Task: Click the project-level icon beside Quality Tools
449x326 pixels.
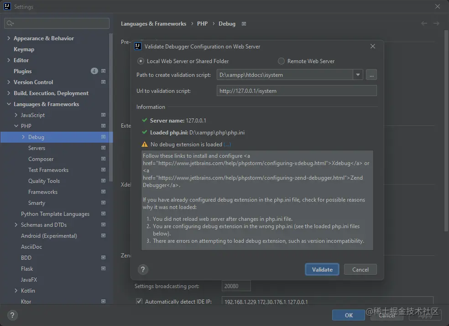Action: (x=104, y=181)
